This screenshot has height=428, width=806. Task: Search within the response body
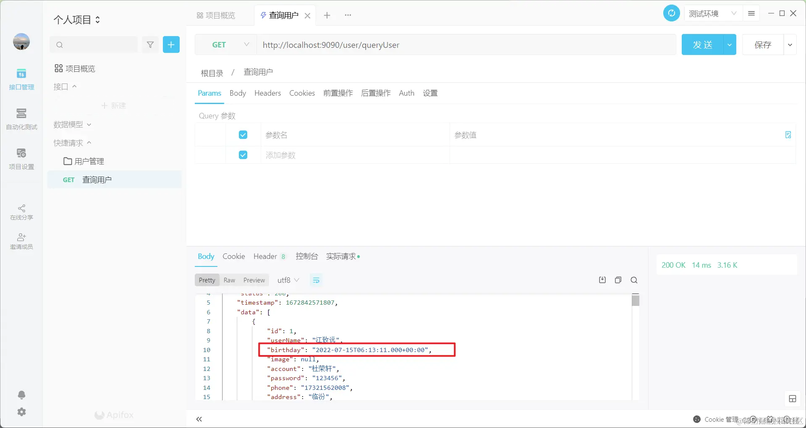pos(634,280)
